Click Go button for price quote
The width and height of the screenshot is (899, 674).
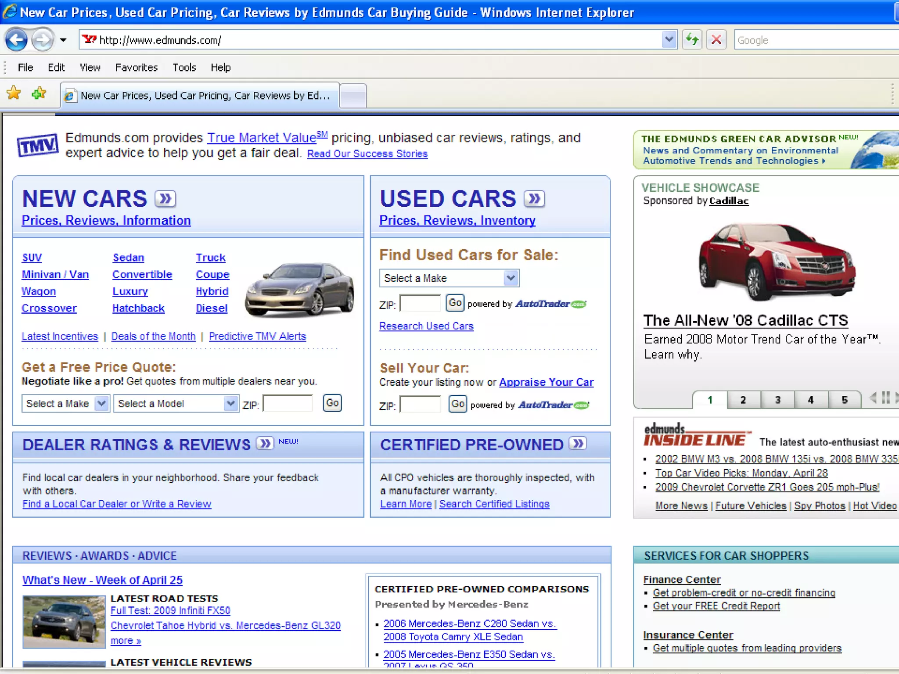[x=332, y=403]
